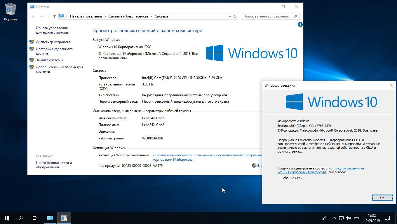The height and width of the screenshot is (224, 397).
Task: Expand chevron after Система и безопасность breadcrumb
Action: click(x=151, y=16)
